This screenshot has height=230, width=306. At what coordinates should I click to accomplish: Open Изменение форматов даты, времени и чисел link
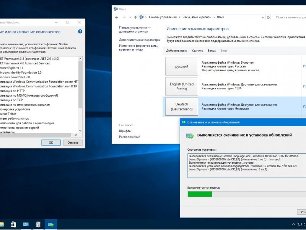click(138, 48)
